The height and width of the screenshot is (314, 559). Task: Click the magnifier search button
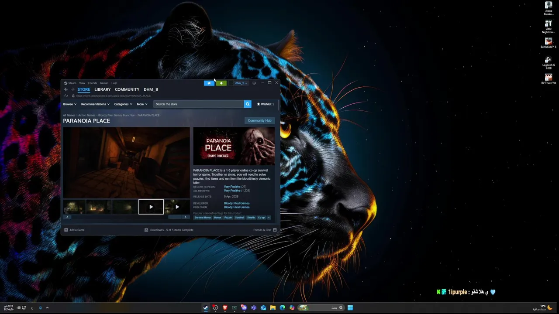248,104
